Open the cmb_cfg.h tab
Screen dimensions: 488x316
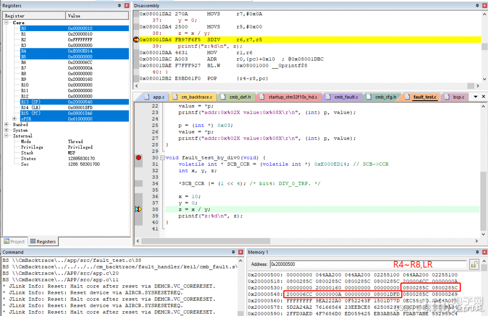coord(382,97)
